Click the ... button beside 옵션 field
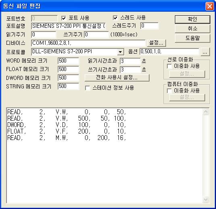216x209 pixels. (205, 52)
